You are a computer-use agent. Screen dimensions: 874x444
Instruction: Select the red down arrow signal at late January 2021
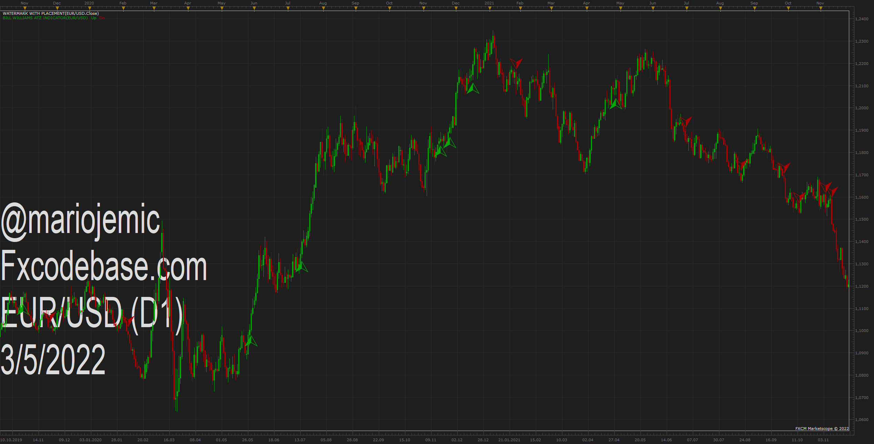516,64
